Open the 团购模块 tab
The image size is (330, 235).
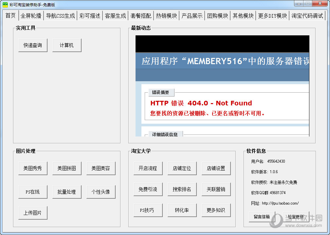218,16
